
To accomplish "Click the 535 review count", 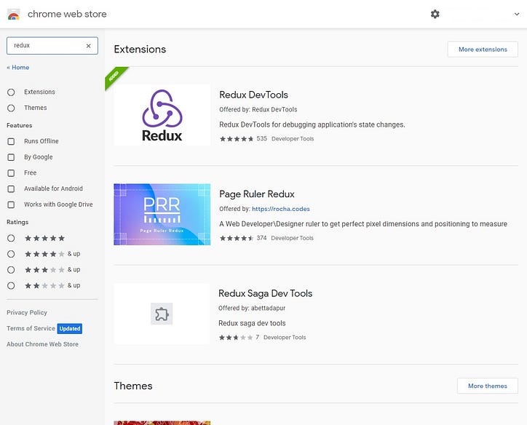I will tap(261, 138).
